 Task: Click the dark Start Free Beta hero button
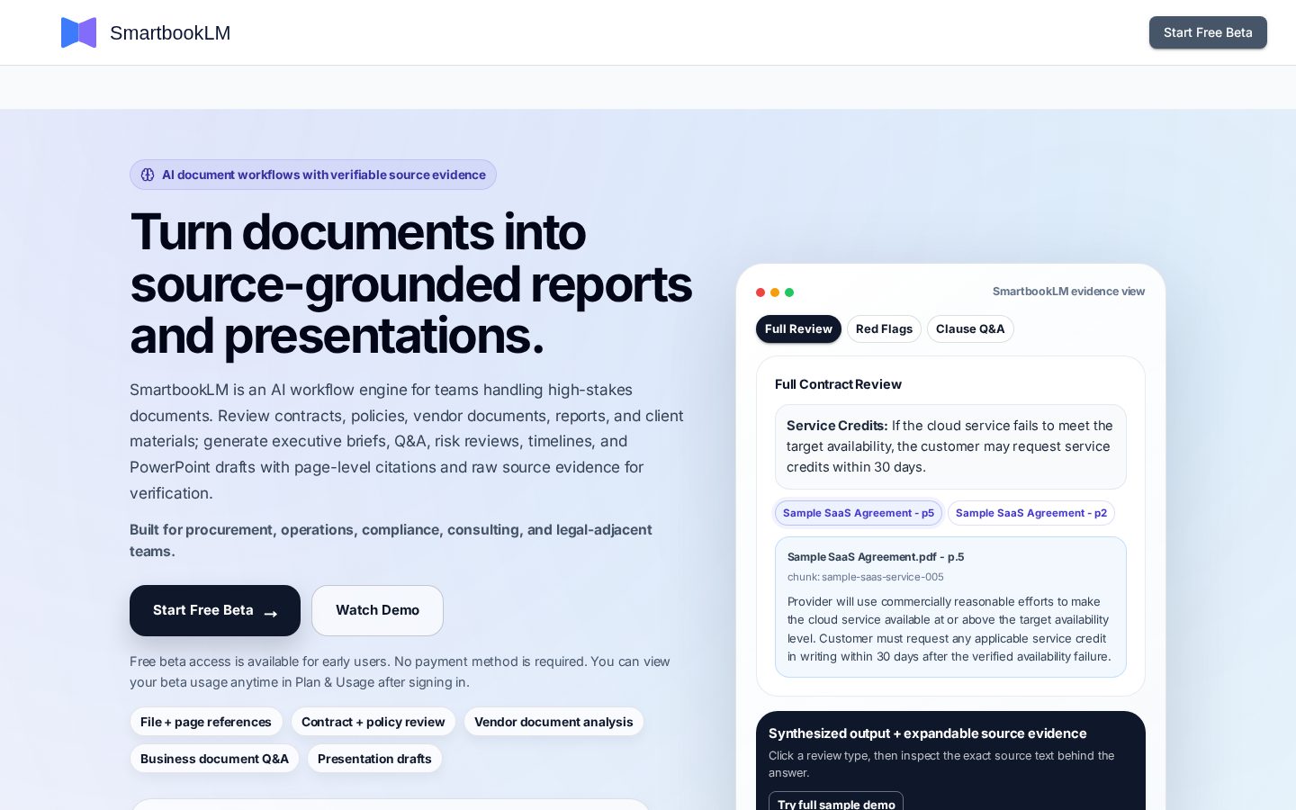[215, 610]
